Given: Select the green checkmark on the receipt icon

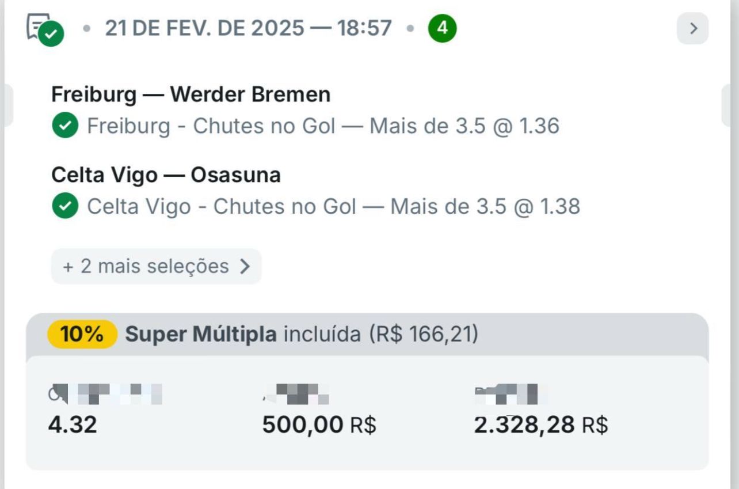Looking at the screenshot, I should pos(52,35).
